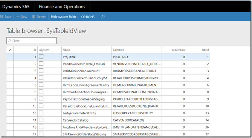Click the RecId column header
This screenshot has height=138, width=252.
(198, 50)
